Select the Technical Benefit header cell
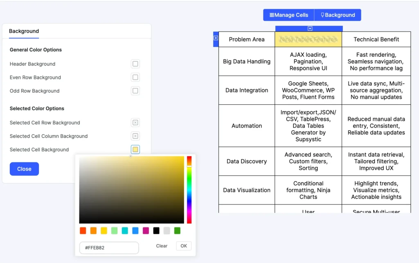 (376, 39)
